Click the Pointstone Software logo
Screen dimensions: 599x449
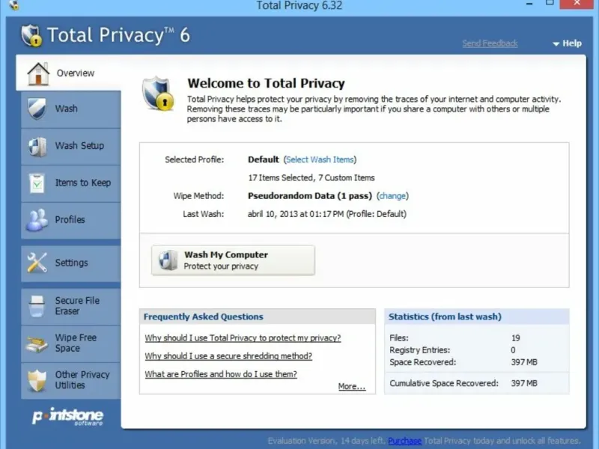(68, 416)
